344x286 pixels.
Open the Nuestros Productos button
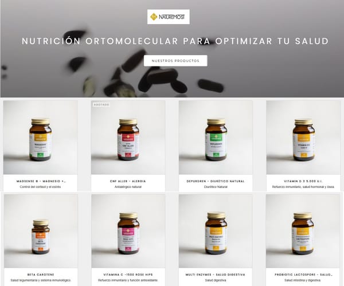point(175,61)
